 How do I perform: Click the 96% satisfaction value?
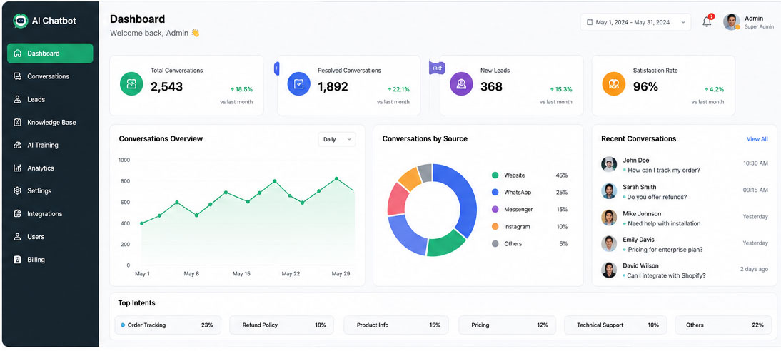[x=645, y=86]
